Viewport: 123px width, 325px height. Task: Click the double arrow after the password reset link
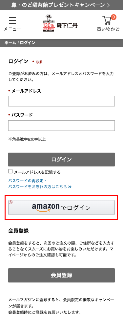pyautogui.click(x=70, y=187)
